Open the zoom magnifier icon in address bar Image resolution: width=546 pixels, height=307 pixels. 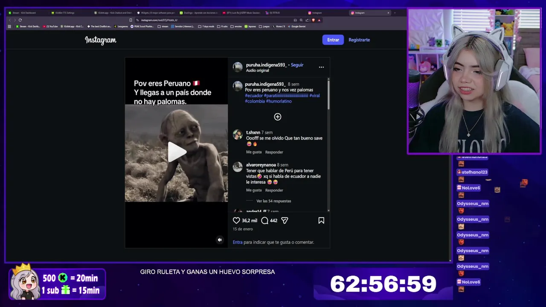[301, 20]
